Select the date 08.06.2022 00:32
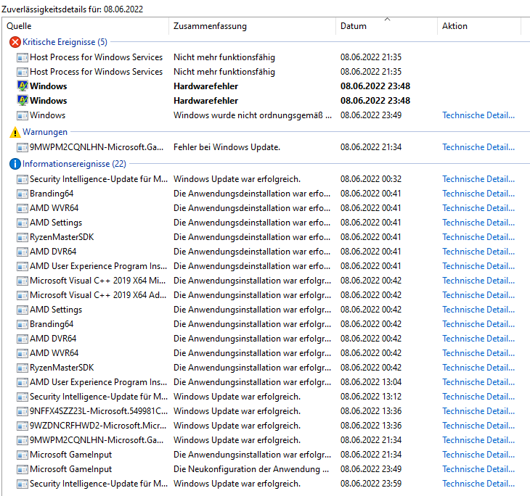This screenshot has height=496, width=530. tap(371, 179)
